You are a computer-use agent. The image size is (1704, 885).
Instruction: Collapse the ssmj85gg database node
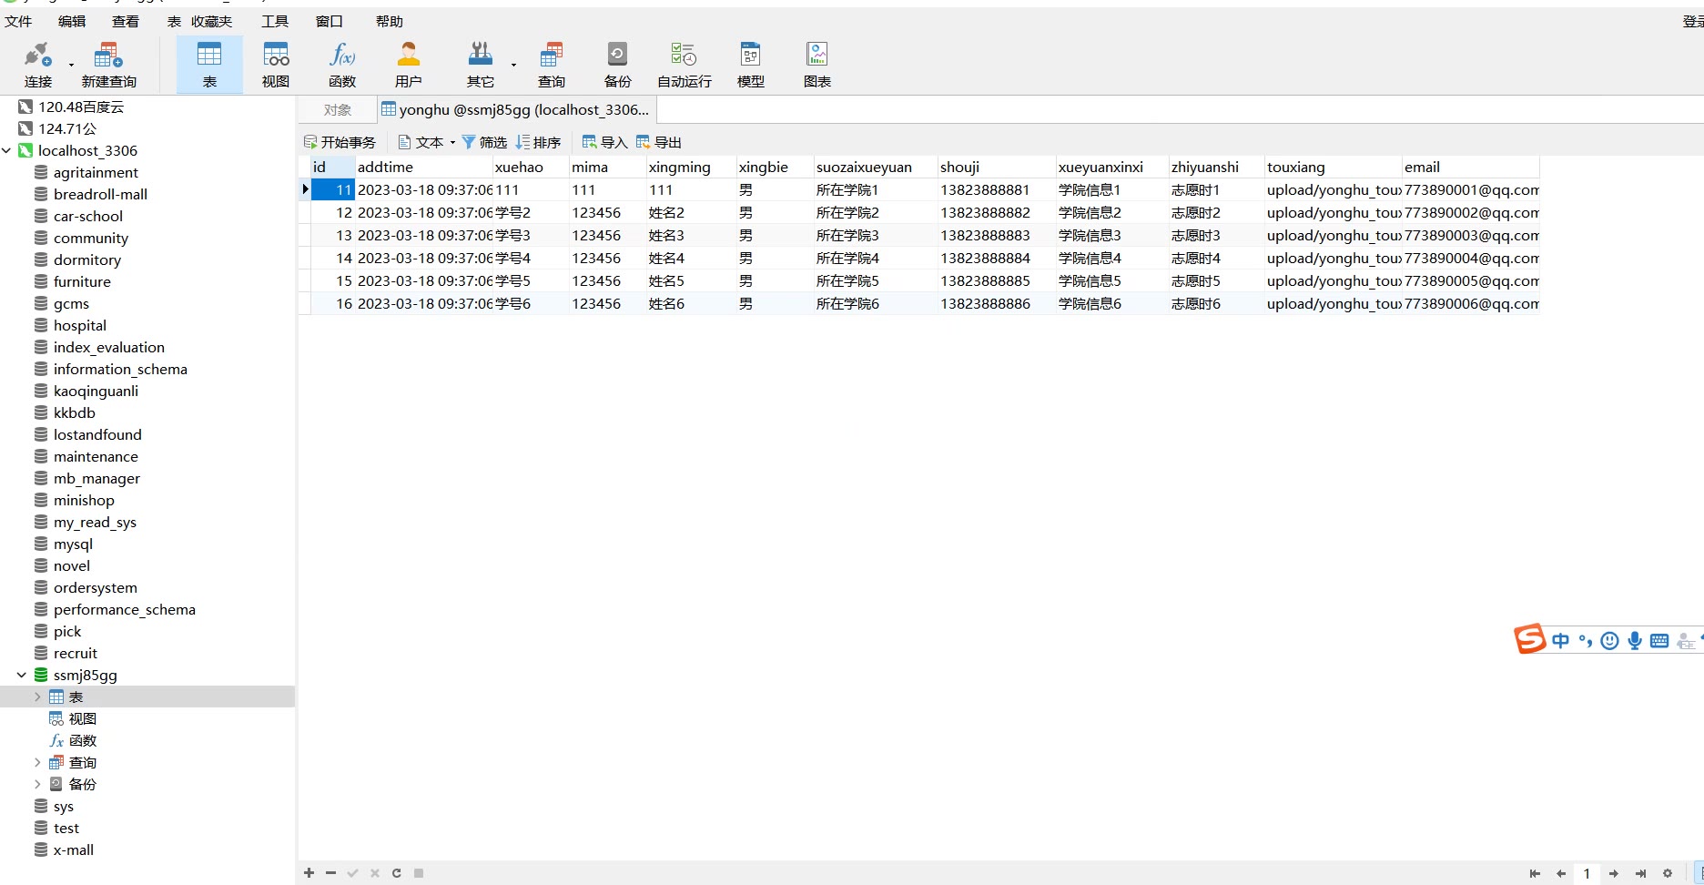pyautogui.click(x=22, y=676)
